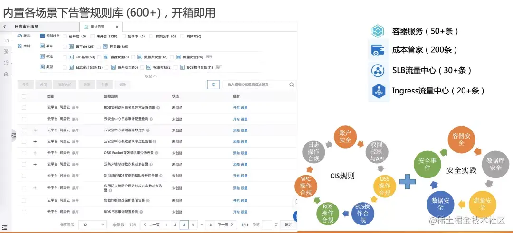Image resolution: width=513 pixels, height=233 pixels.
Task: Open the first sidebar icon under the back arrow
Action: pos(6,40)
